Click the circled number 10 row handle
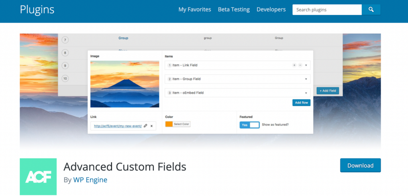This screenshot has height=196, width=408. 65,78
